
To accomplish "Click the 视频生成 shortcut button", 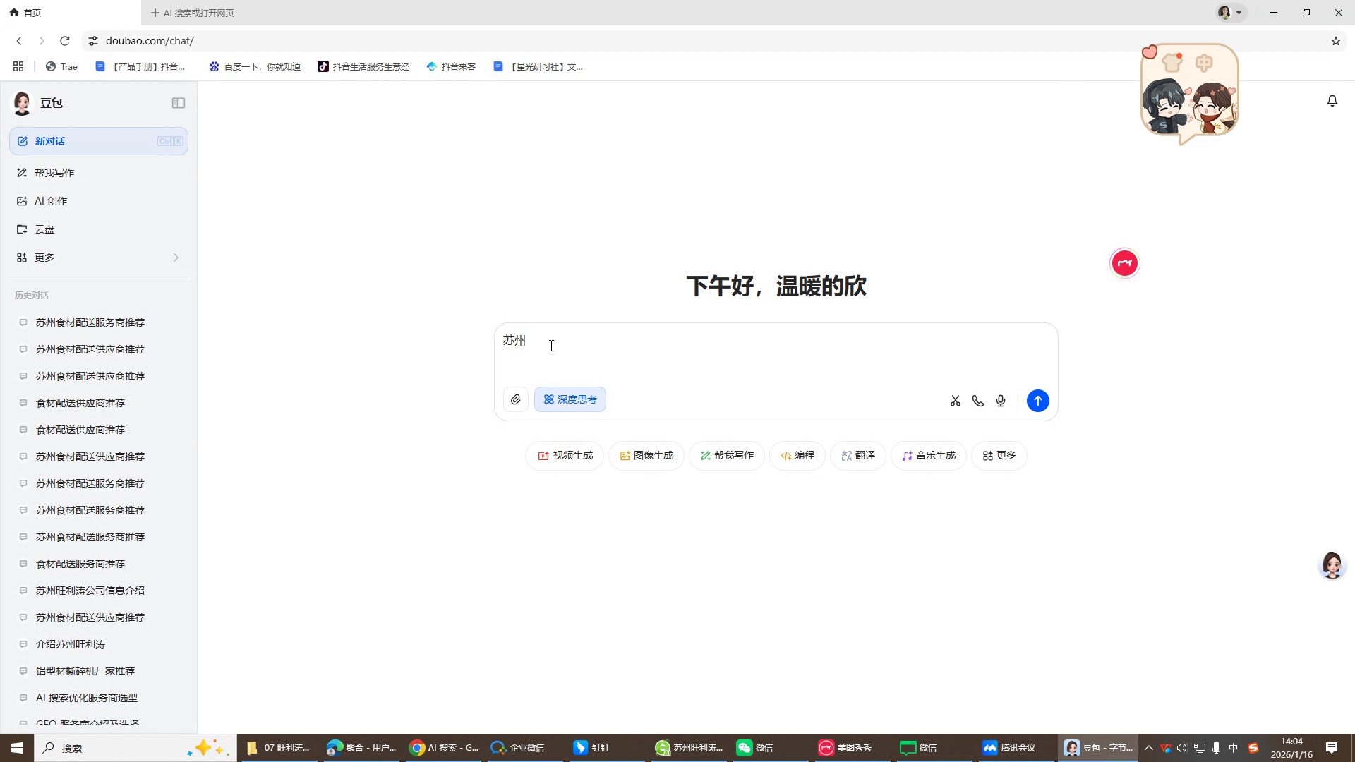I will (x=564, y=455).
